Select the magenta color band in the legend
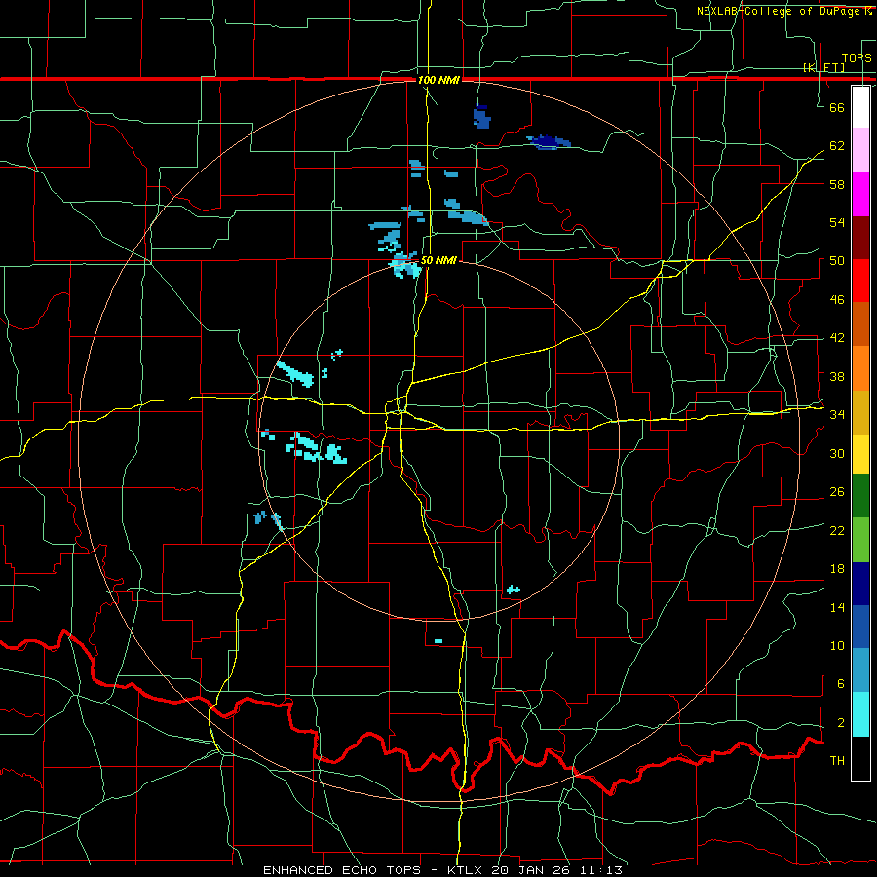This screenshot has height=877, width=877. coord(860,194)
